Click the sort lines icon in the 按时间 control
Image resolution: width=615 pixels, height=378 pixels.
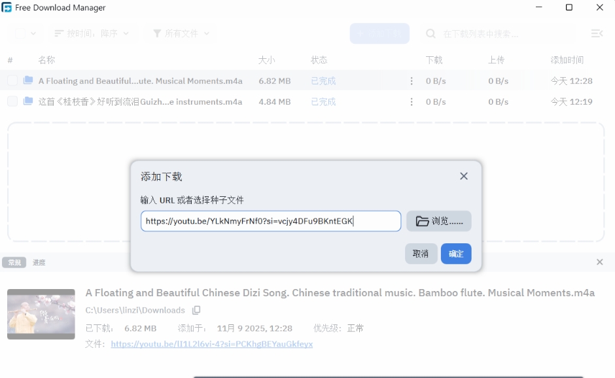click(x=58, y=33)
